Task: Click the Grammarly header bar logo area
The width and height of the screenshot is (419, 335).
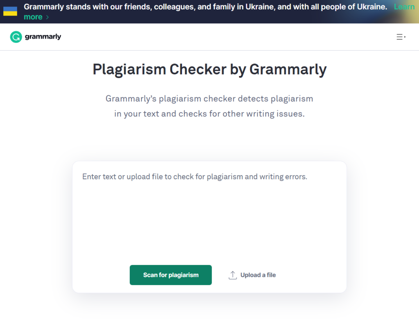Action: point(36,36)
